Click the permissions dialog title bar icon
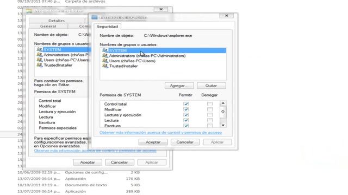 (x=95, y=17)
